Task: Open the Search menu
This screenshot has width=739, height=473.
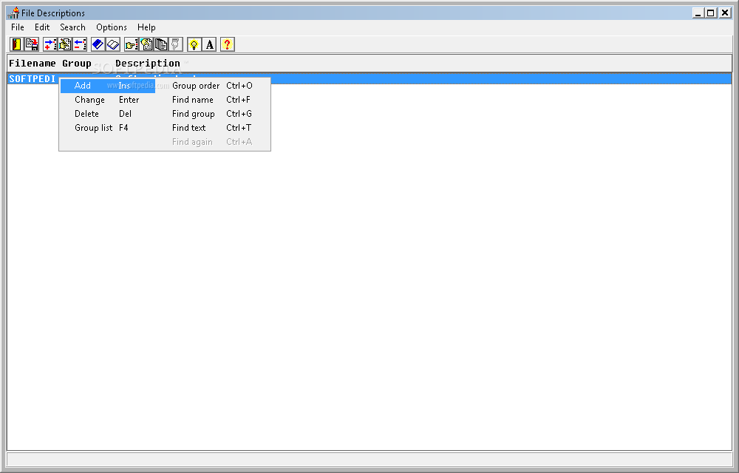Action: pyautogui.click(x=72, y=27)
